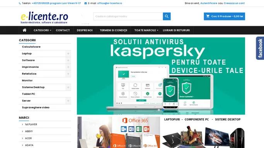Open the Facebook side tab
Image resolution: width=264 pixels, height=148 pixels.
[260, 48]
